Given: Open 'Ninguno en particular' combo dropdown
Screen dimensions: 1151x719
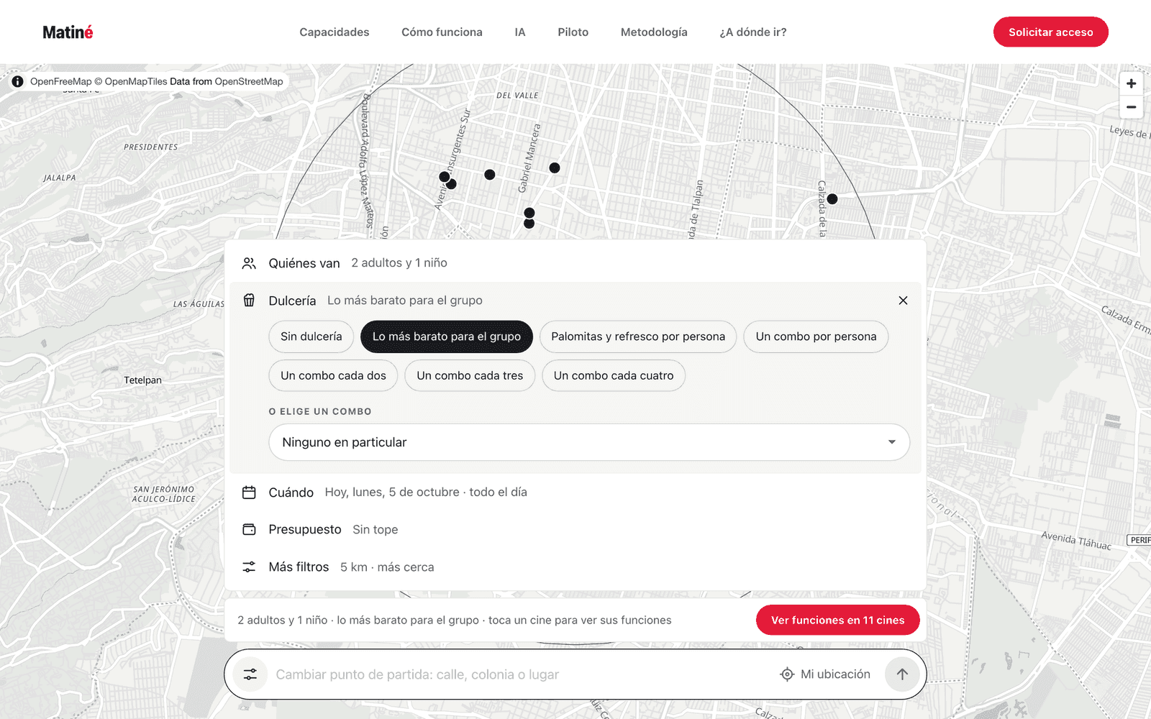Looking at the screenshot, I should click(589, 442).
